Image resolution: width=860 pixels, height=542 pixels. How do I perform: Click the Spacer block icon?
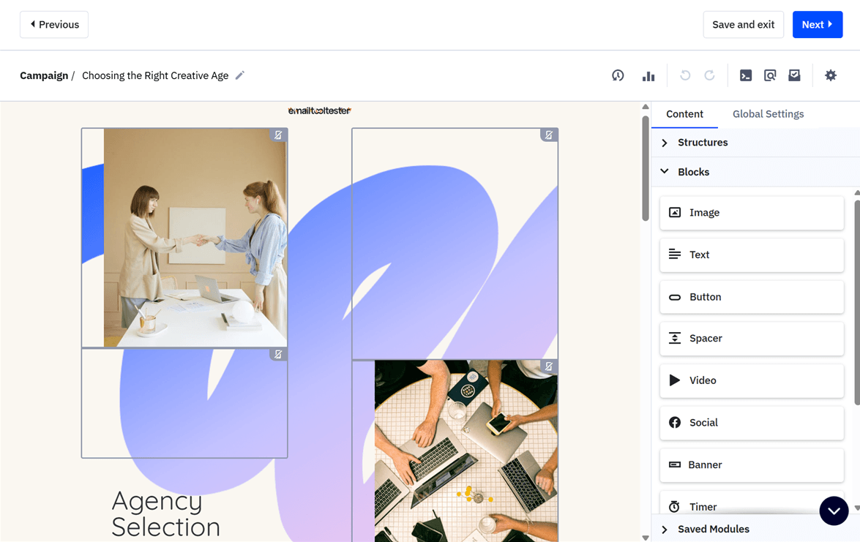click(675, 338)
